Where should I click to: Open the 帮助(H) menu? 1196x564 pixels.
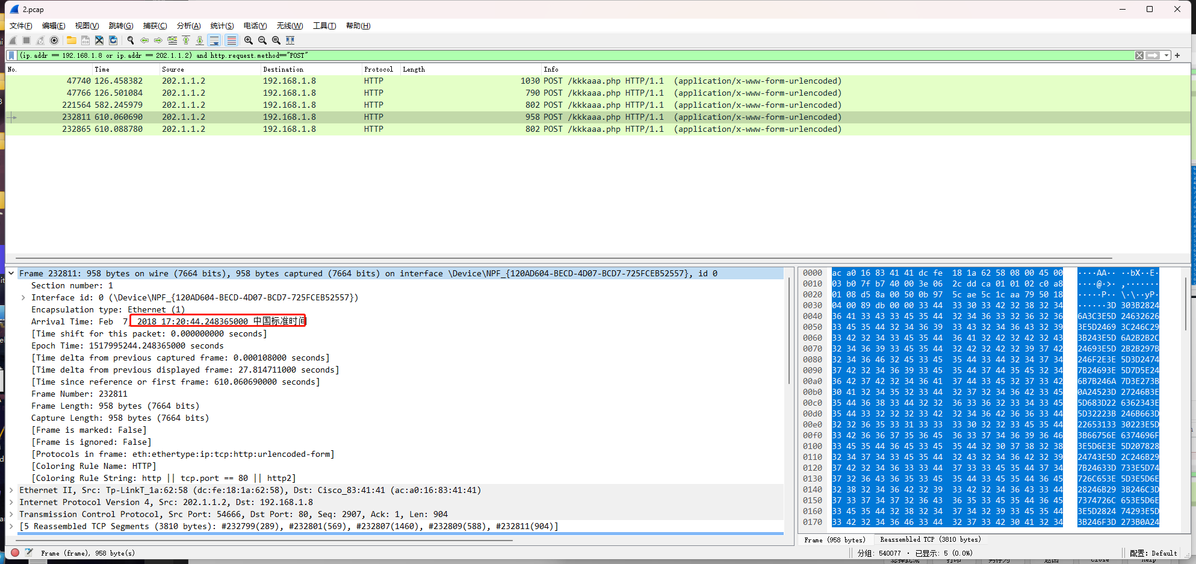coord(358,26)
